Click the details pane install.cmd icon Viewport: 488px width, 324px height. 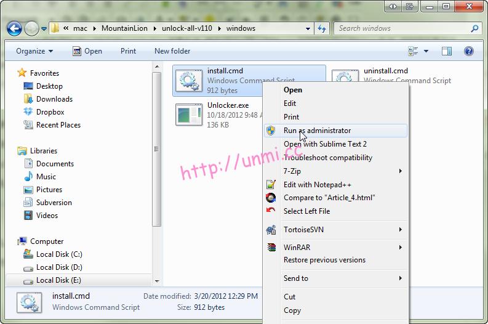point(30,302)
